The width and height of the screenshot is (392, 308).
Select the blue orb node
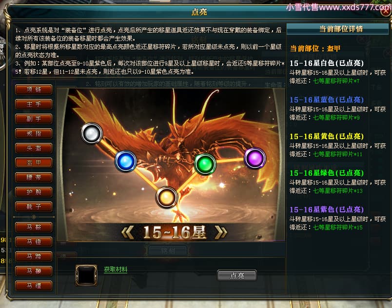point(126,162)
